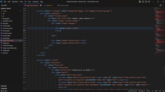Change the UTF-8 file encoding

click(x=148, y=91)
